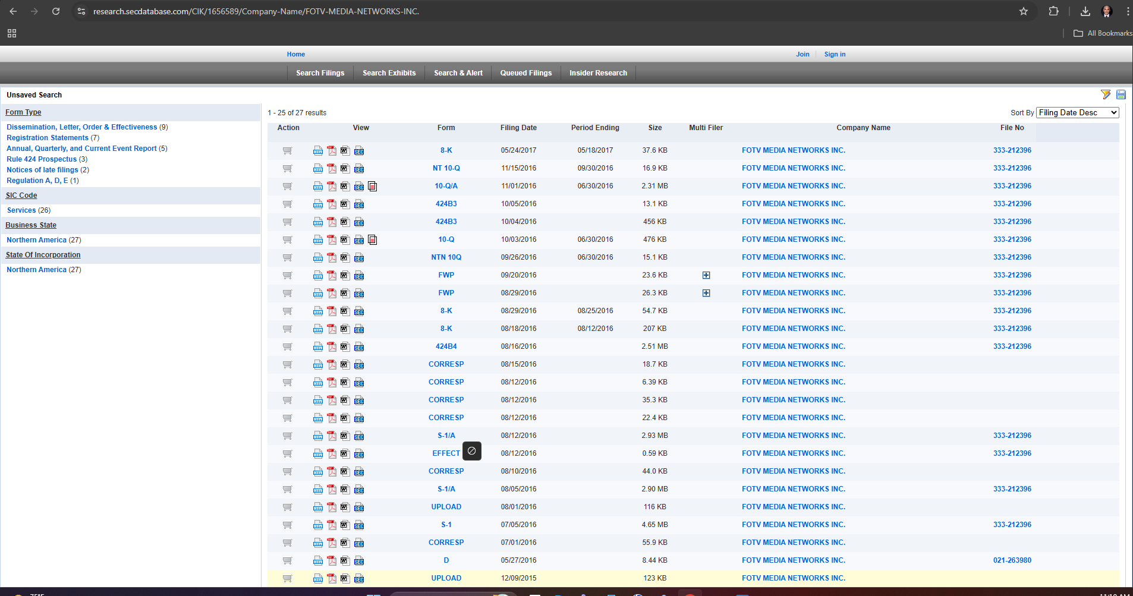This screenshot has height=596, width=1133.
Task: Click the save search floppy disk icon
Action: coord(1121,94)
